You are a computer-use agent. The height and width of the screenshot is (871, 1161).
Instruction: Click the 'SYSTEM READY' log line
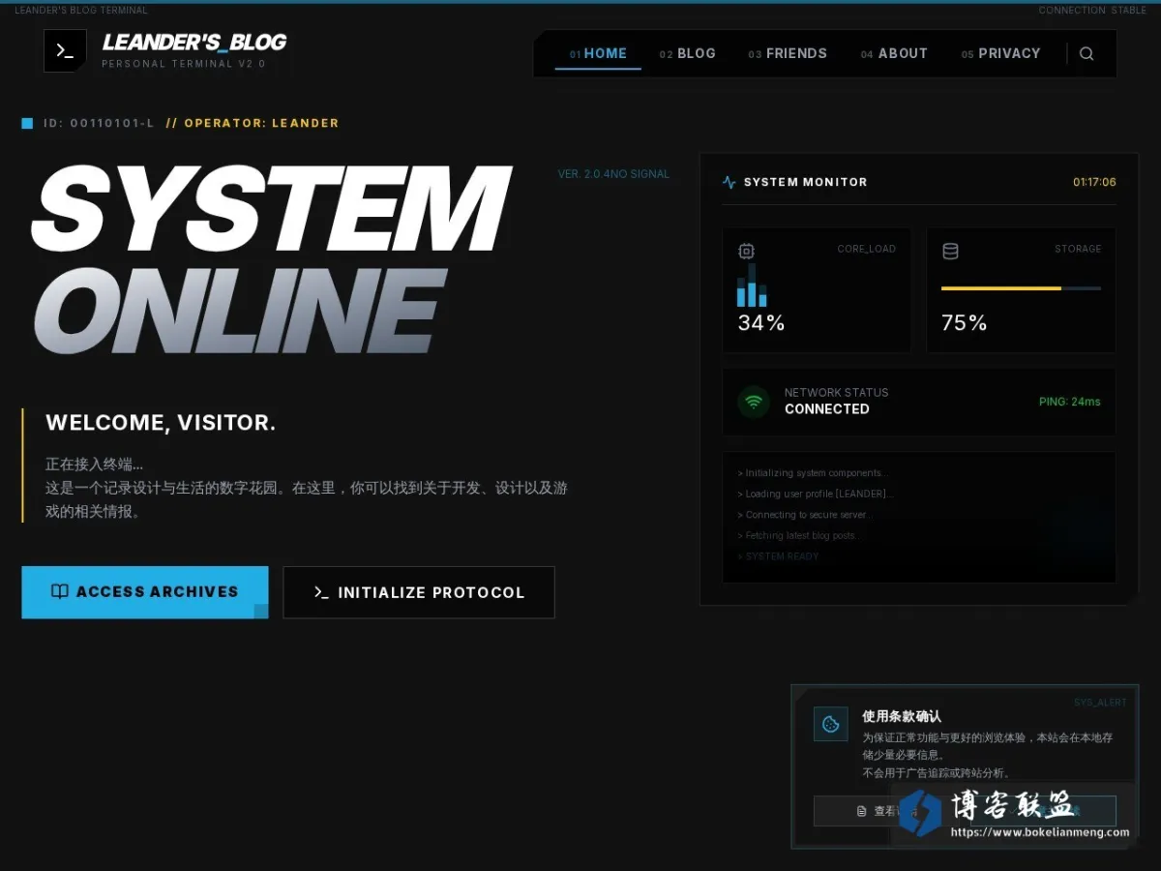point(778,556)
